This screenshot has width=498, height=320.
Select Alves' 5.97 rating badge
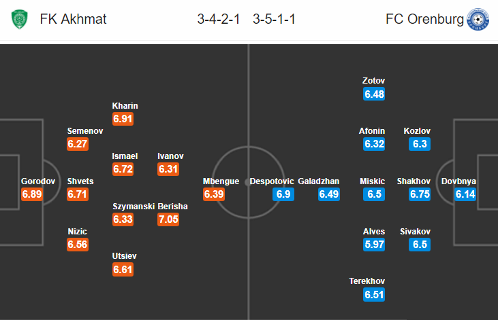click(374, 245)
